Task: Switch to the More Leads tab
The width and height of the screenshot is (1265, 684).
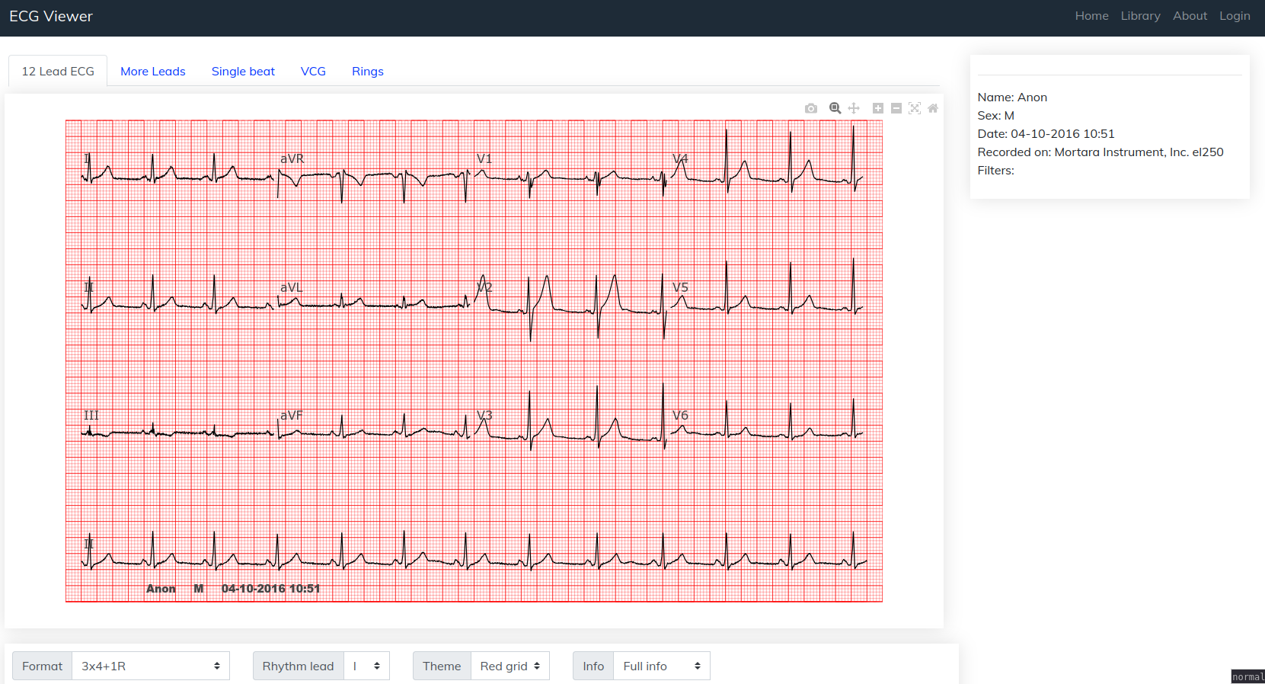Action: (x=153, y=71)
